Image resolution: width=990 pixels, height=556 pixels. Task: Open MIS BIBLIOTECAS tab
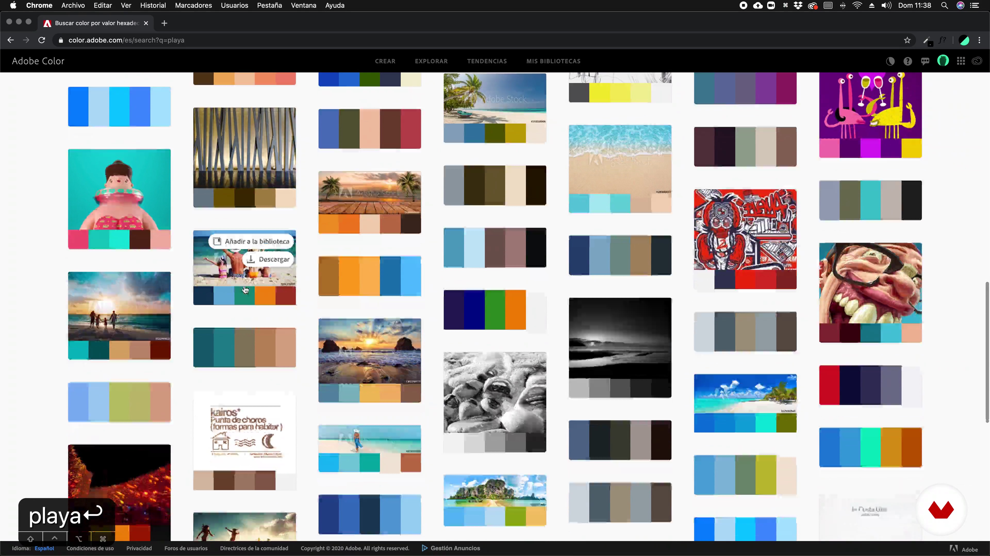tap(554, 61)
